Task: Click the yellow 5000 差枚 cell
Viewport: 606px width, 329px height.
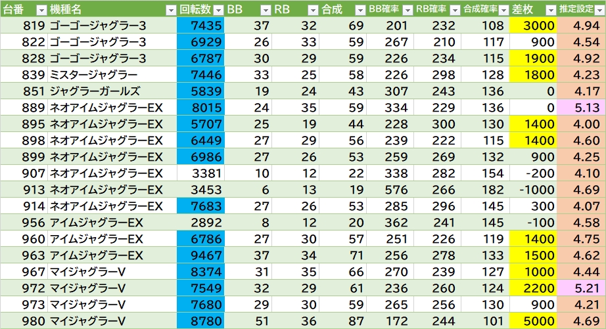Action: coord(532,321)
